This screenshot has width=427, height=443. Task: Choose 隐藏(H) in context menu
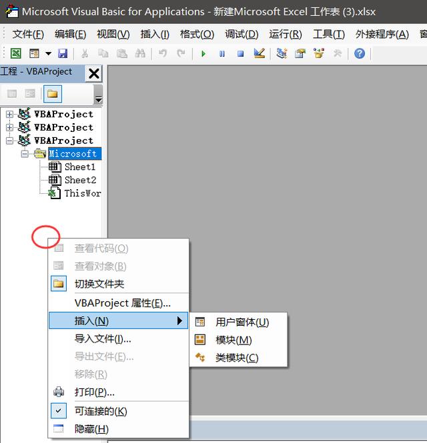pos(119,429)
